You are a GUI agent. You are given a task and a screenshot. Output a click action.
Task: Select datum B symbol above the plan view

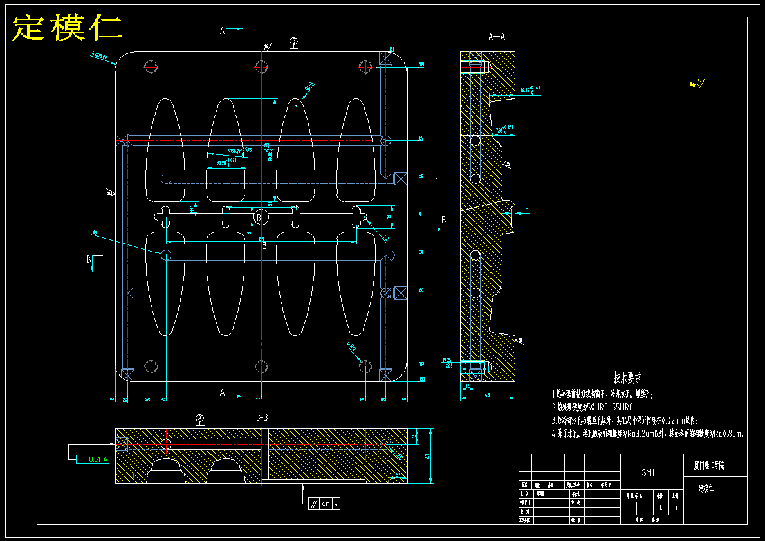click(293, 42)
